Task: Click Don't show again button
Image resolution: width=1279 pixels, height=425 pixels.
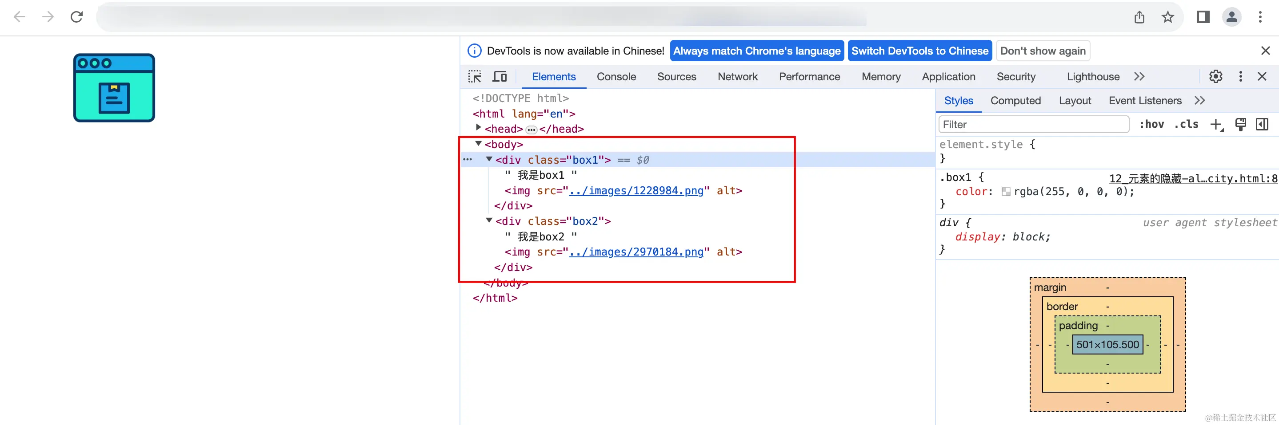Action: point(1043,51)
